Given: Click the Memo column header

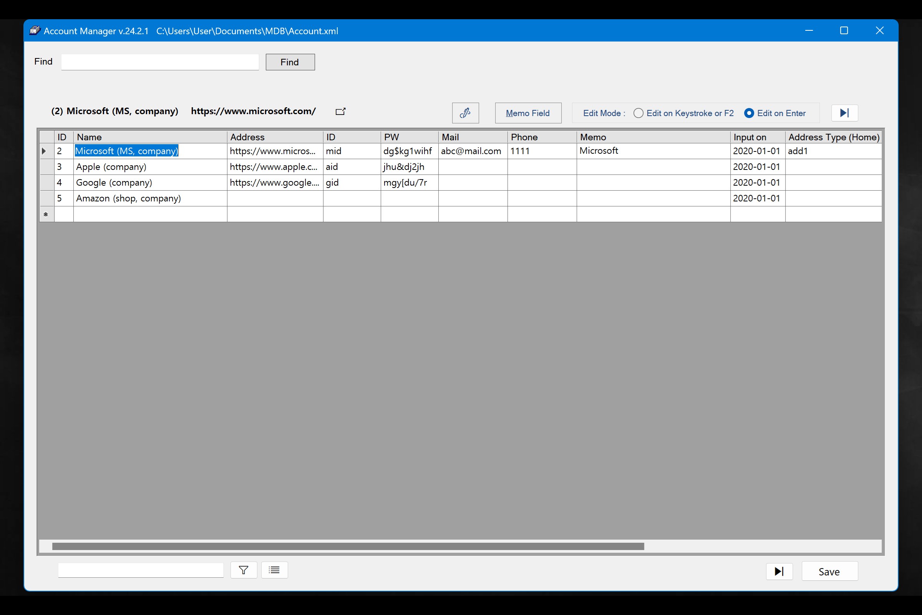Looking at the screenshot, I should point(653,137).
